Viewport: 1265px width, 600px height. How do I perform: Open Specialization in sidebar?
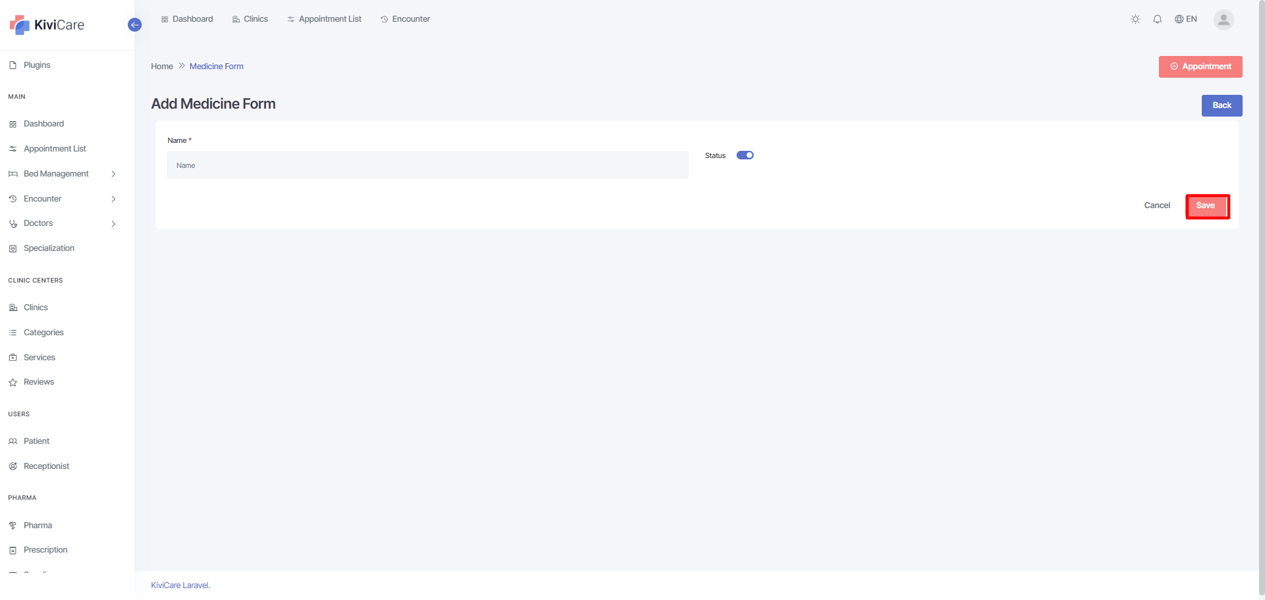pyautogui.click(x=49, y=248)
